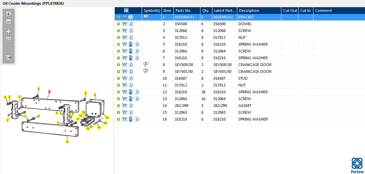
Task: Select the BRACKET description cell
Action: pyautogui.click(x=259, y=17)
